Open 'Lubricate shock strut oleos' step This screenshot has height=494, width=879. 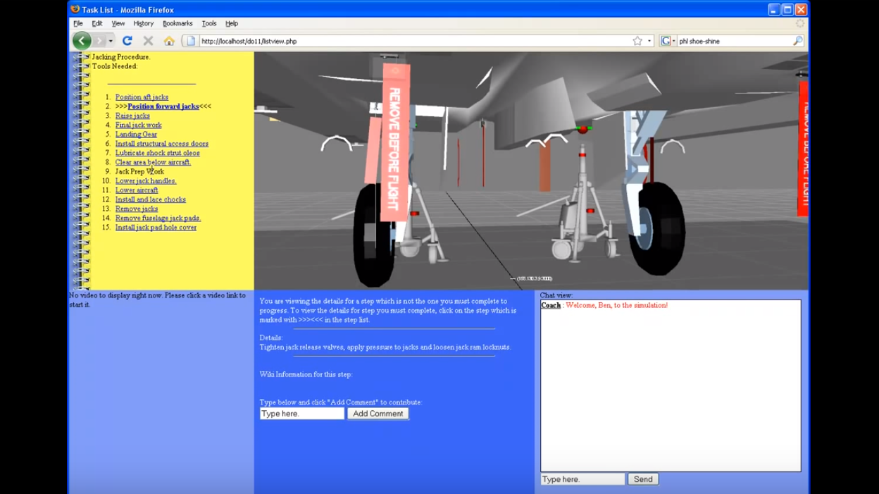[158, 153]
